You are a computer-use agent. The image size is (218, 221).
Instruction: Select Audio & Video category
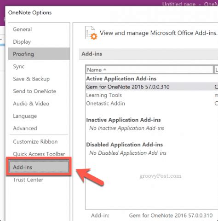tap(39, 104)
